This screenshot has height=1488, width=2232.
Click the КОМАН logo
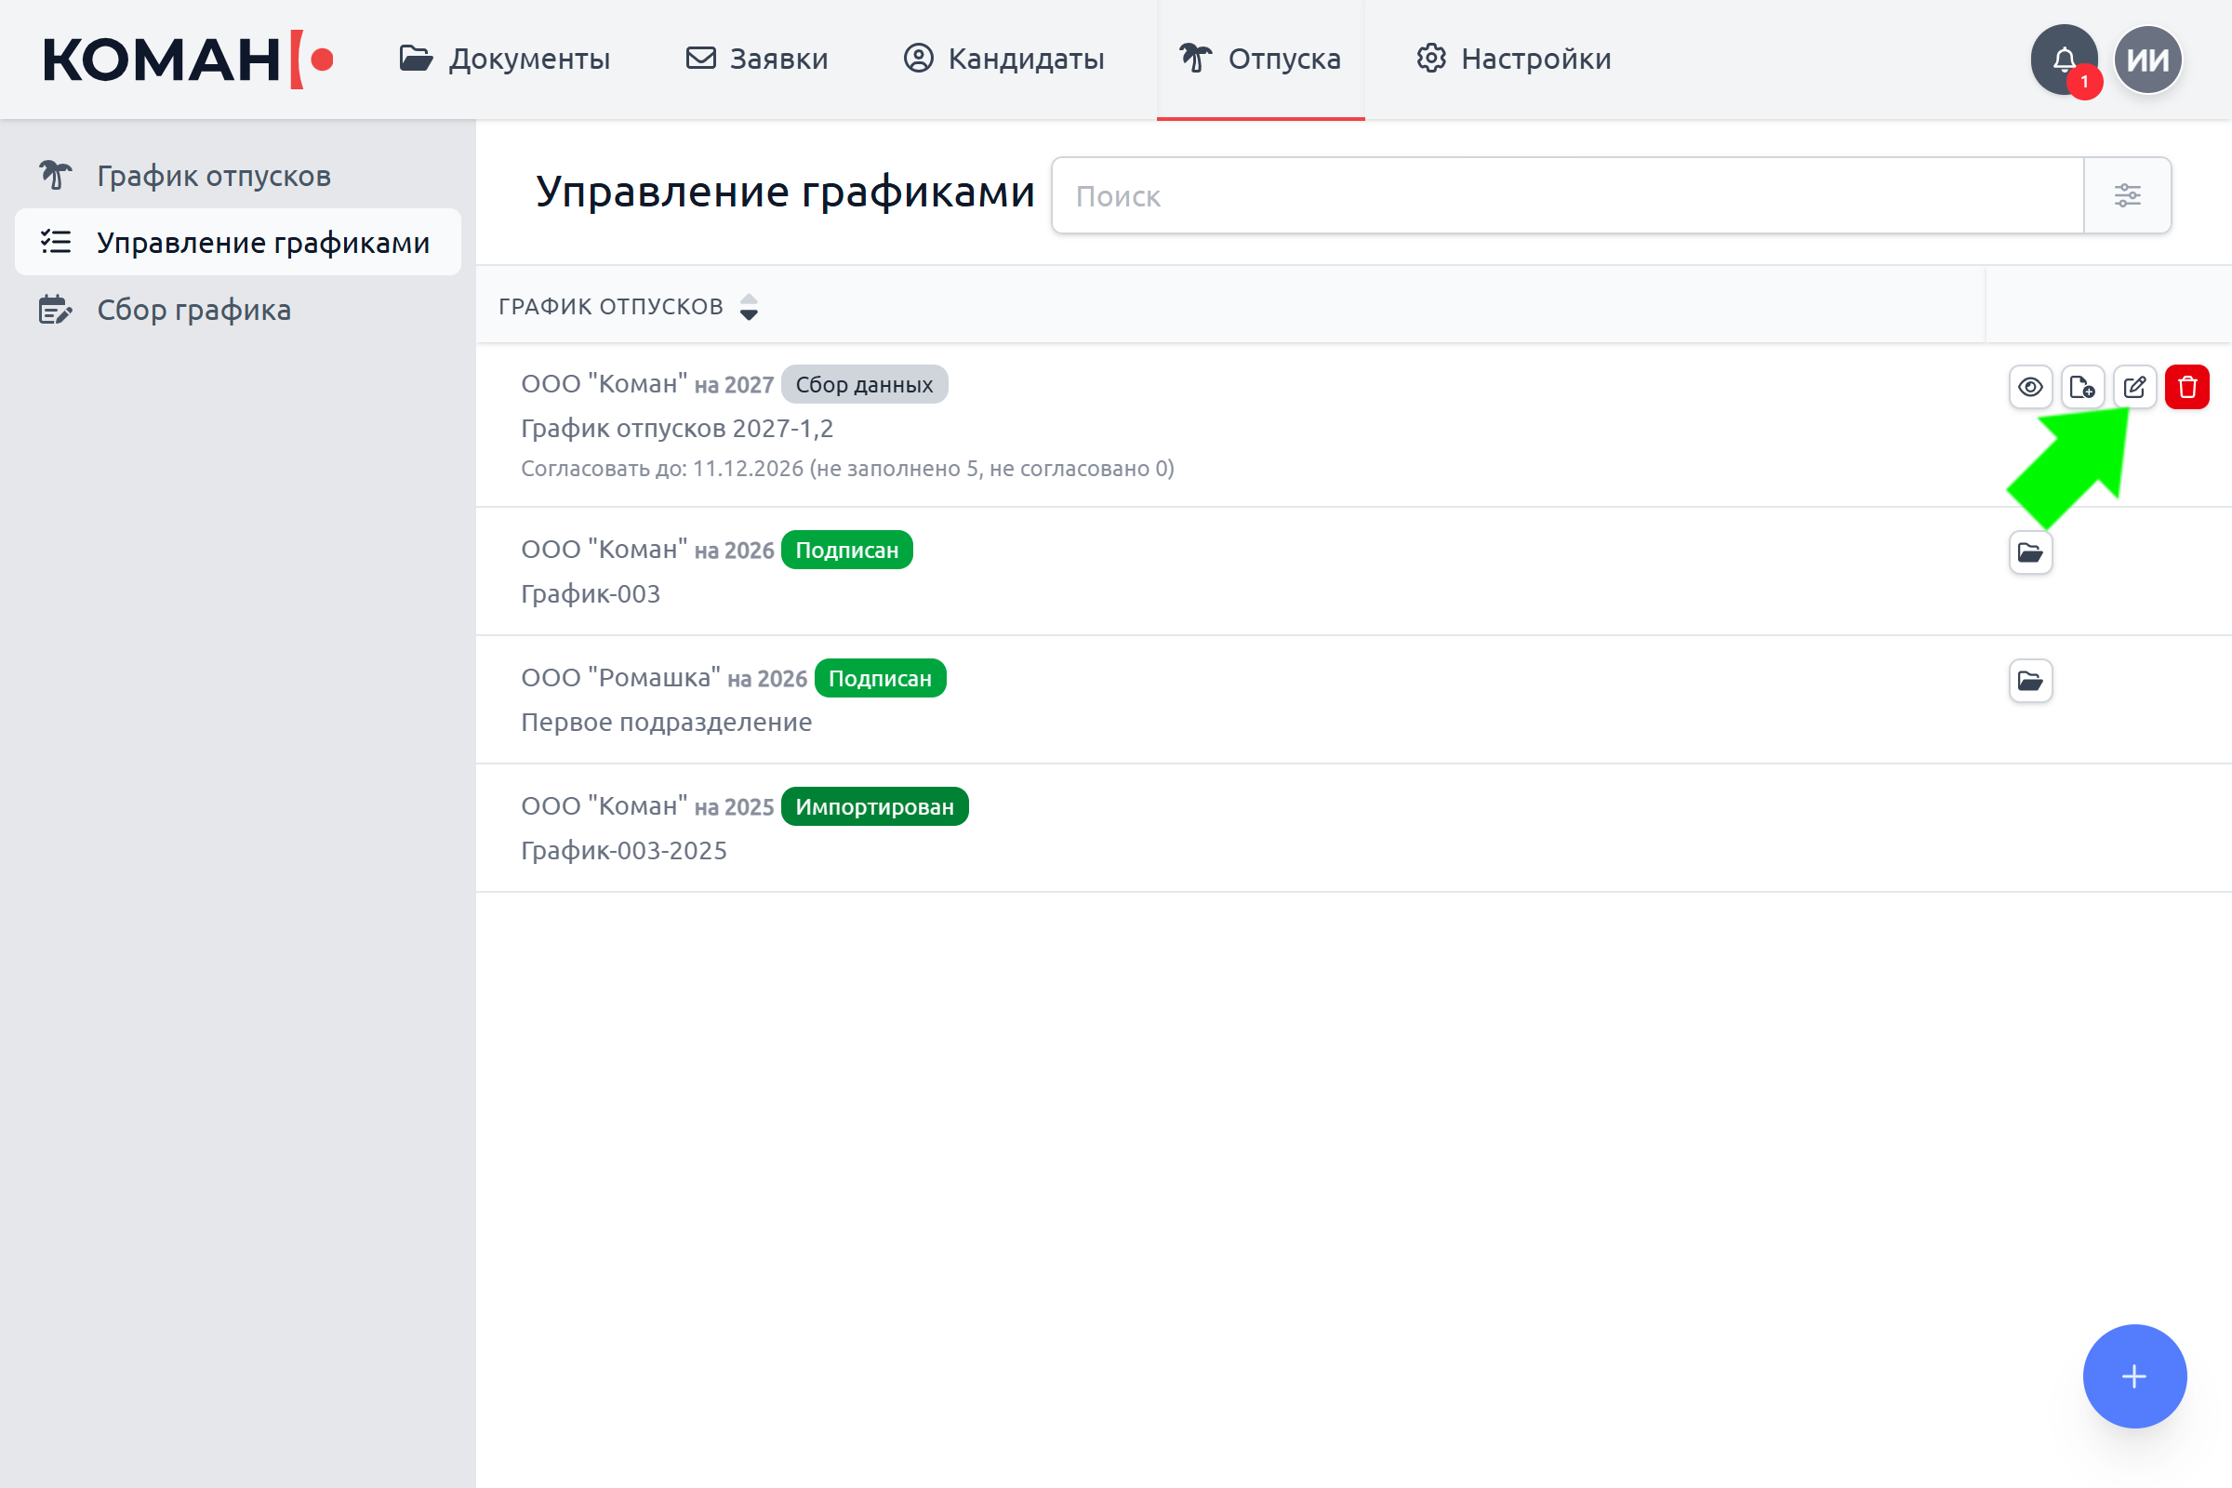pos(188,59)
